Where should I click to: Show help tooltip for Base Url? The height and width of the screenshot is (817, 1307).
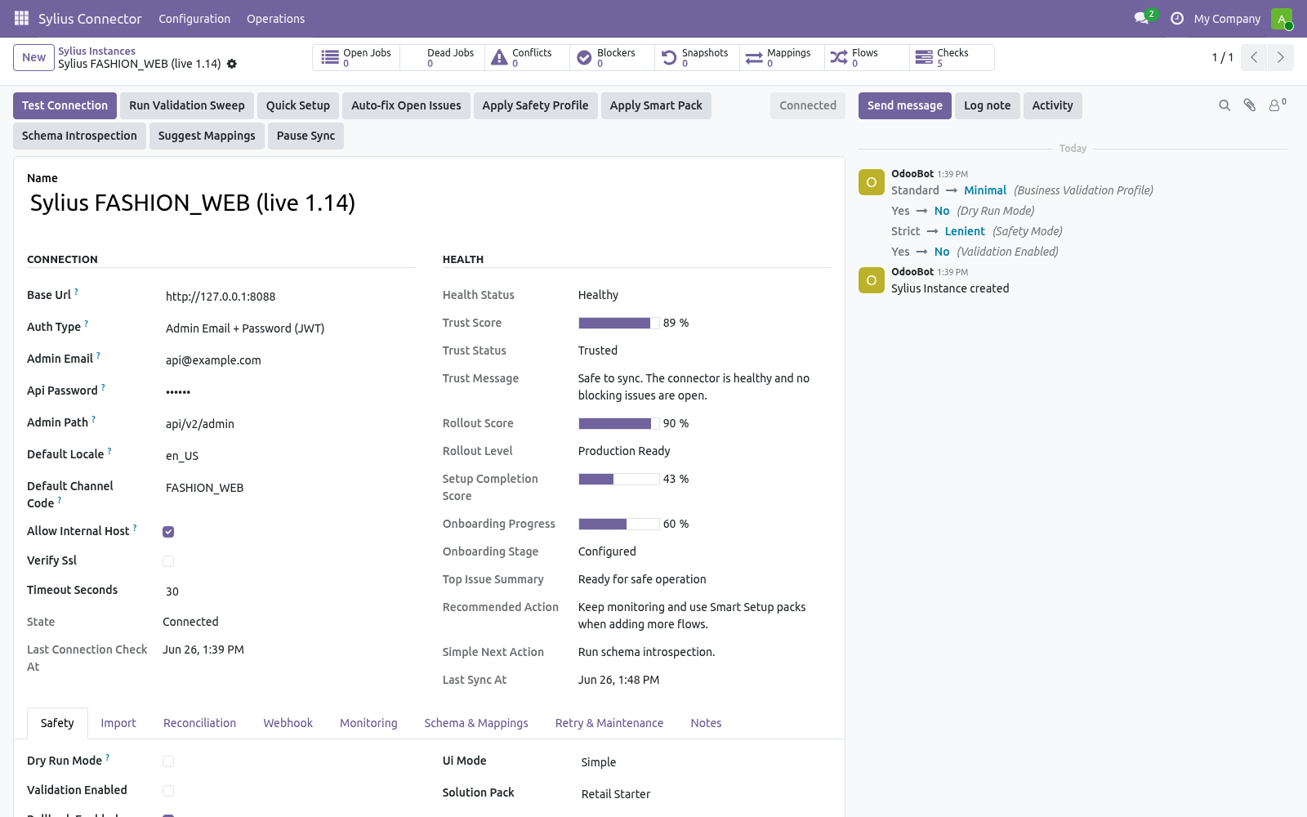click(x=77, y=291)
